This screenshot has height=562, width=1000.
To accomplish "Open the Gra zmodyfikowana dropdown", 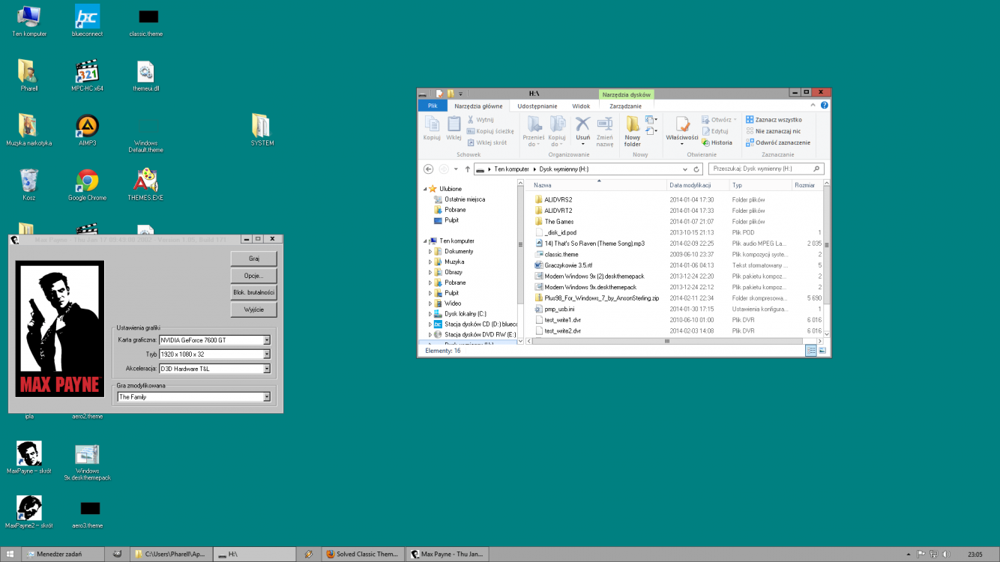I will point(267,397).
